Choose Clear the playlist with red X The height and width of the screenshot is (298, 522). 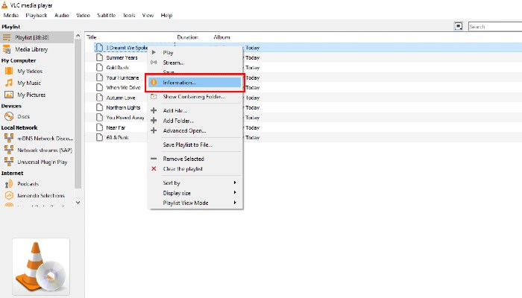(183, 169)
